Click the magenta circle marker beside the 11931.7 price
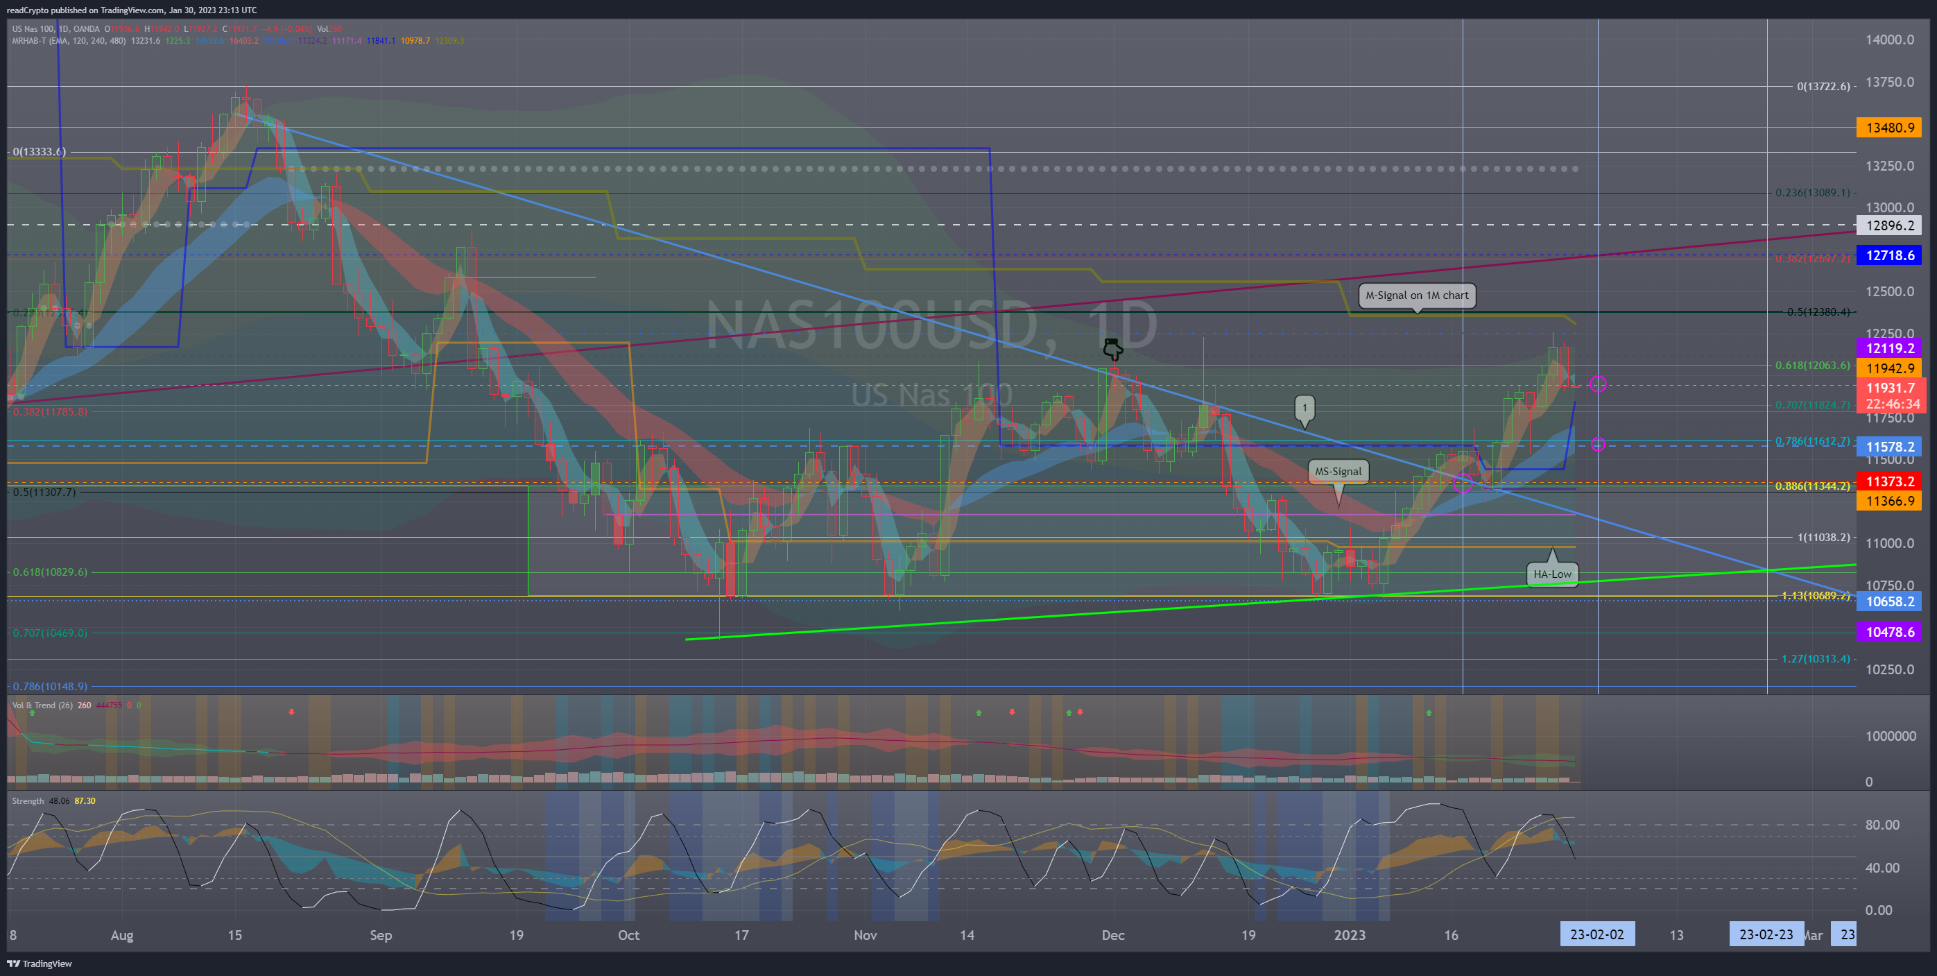This screenshot has height=976, width=1937. click(x=1599, y=384)
